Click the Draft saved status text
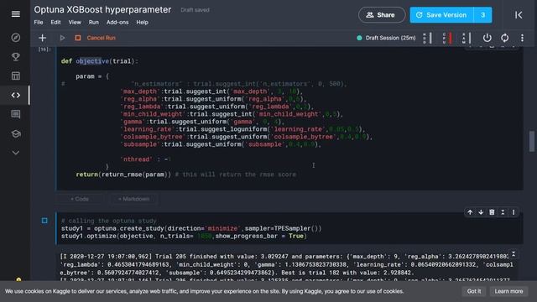Screen dimensions: 537x302 tap(195, 10)
